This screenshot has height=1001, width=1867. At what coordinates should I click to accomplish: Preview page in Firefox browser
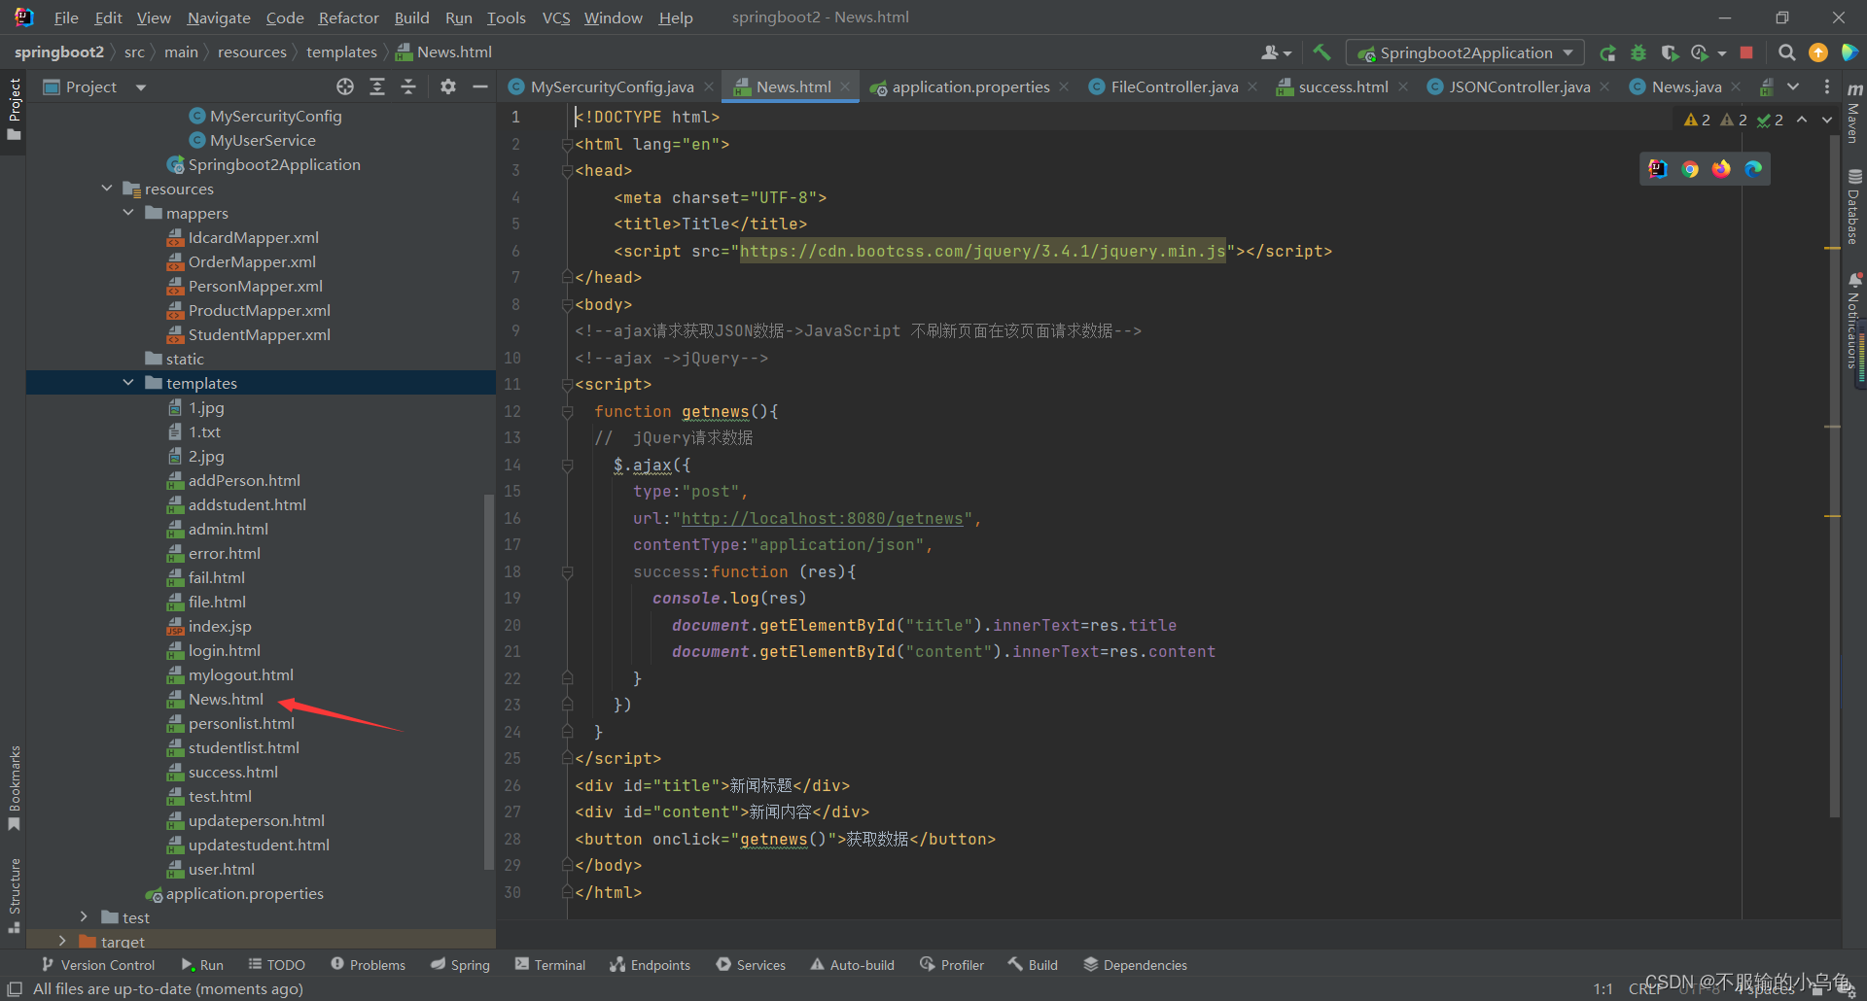point(1722,169)
